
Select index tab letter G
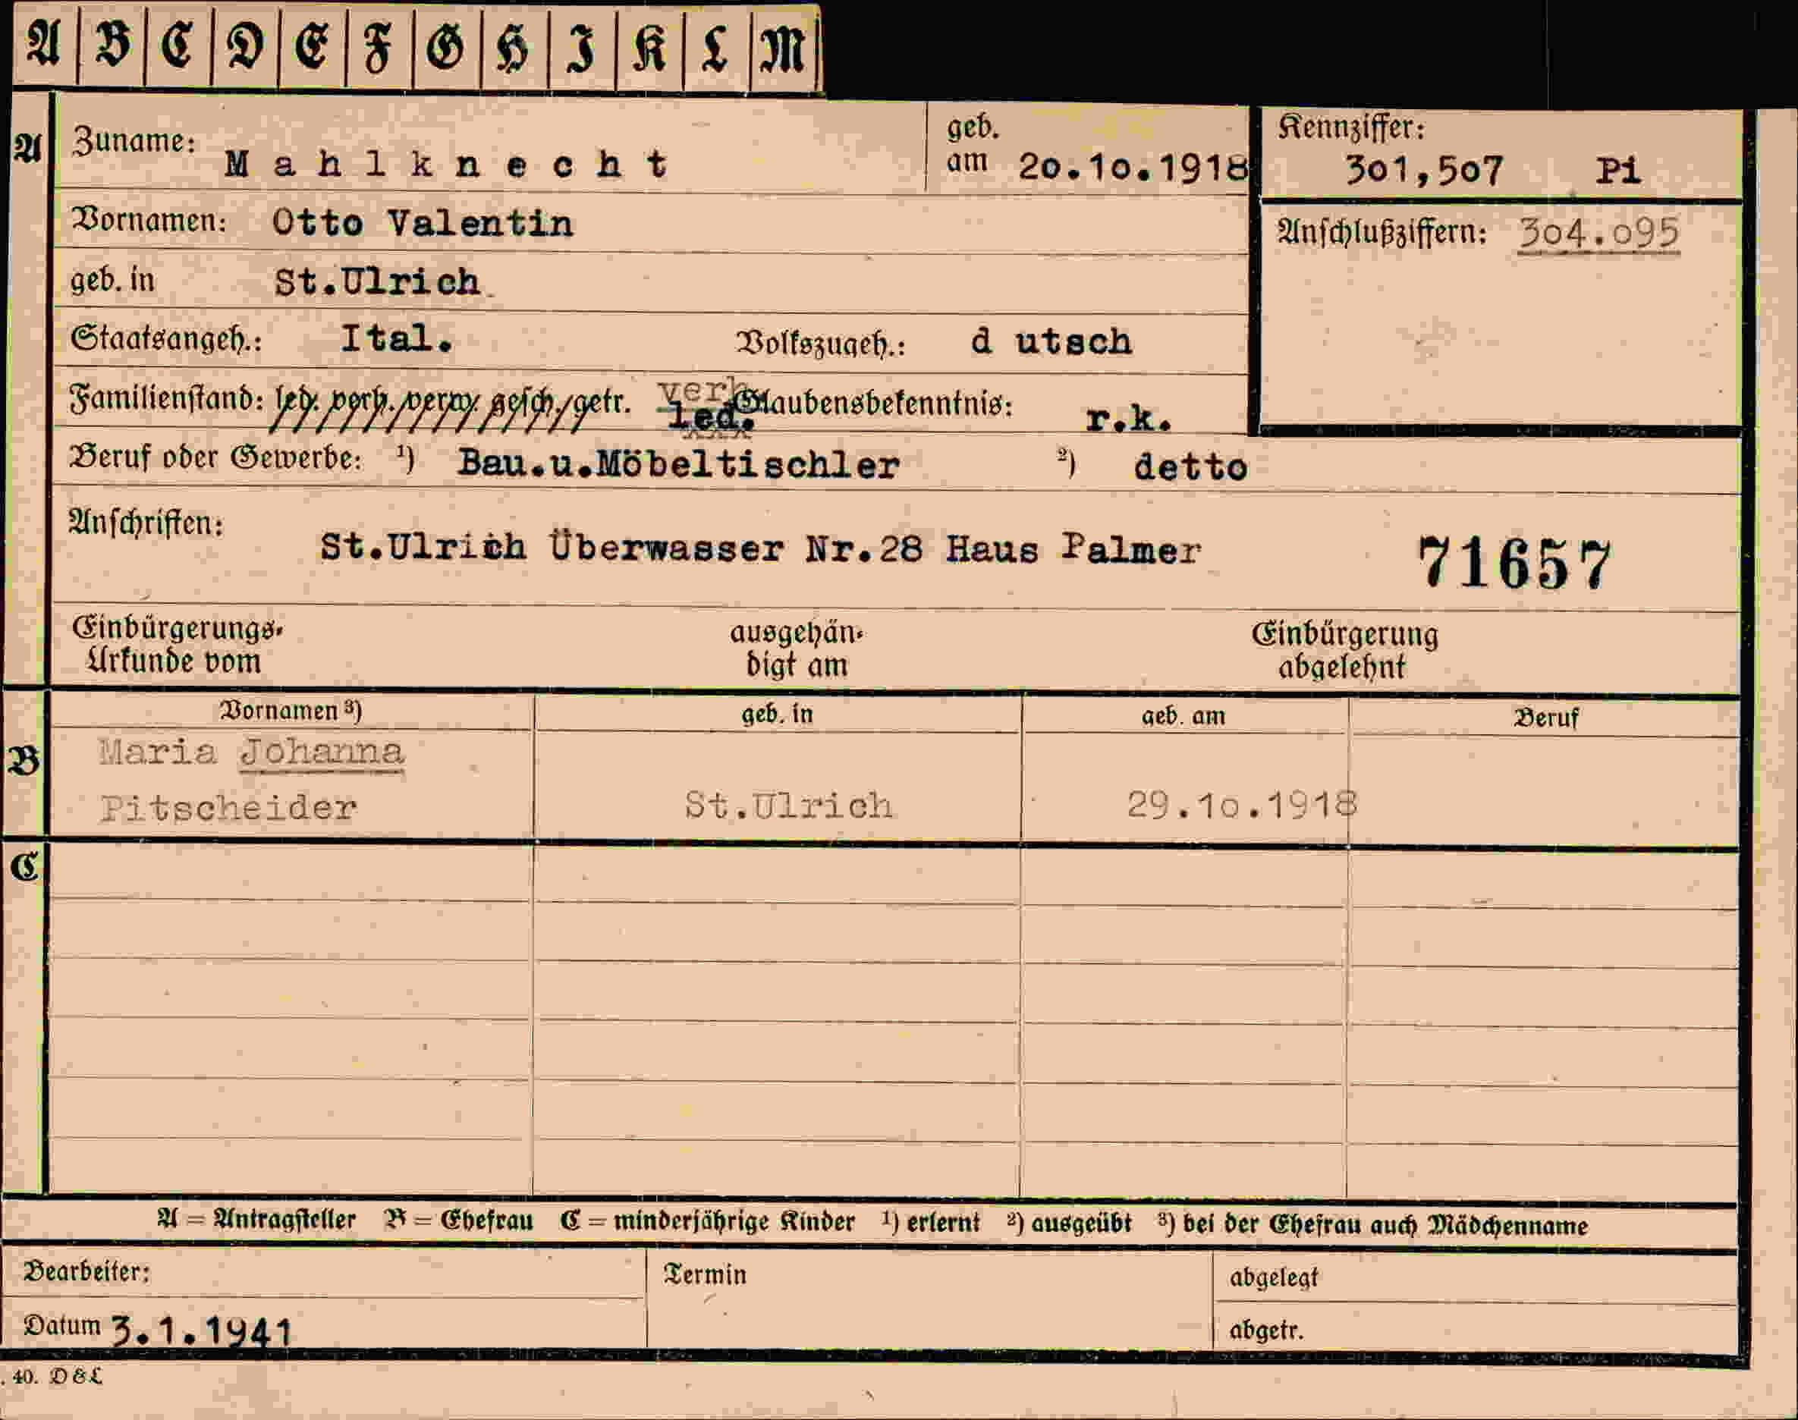(x=446, y=47)
